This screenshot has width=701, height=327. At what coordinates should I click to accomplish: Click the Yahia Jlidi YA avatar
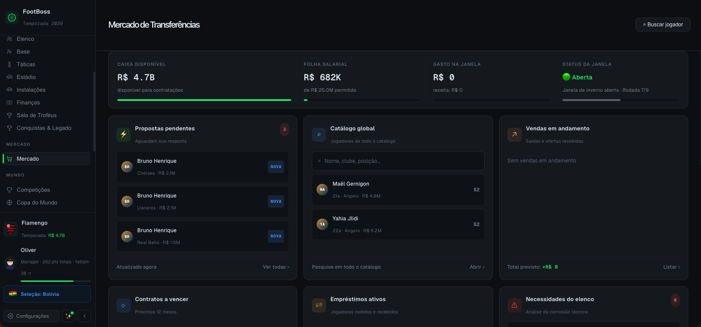[x=322, y=224]
